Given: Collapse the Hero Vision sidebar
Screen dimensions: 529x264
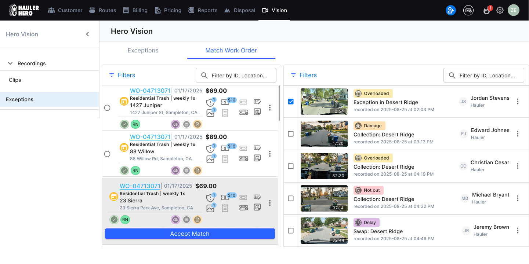Looking at the screenshot, I should tap(87, 34).
